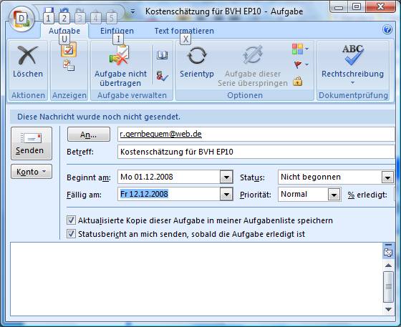Click the scroll down arrow in body
The height and width of the screenshot is (327, 401).
[388, 310]
